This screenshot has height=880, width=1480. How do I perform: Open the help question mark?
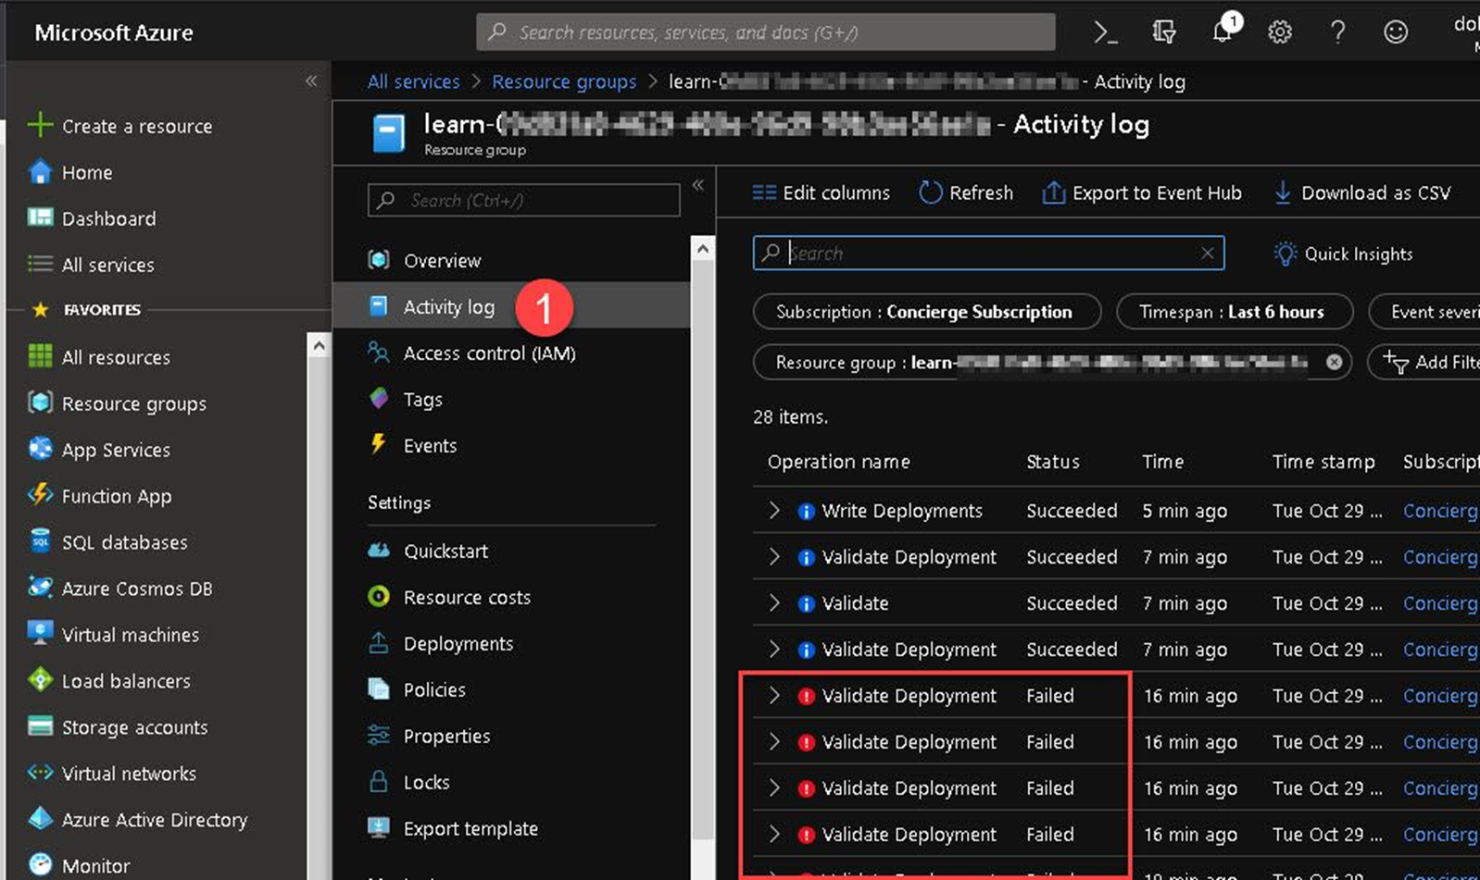click(x=1337, y=32)
